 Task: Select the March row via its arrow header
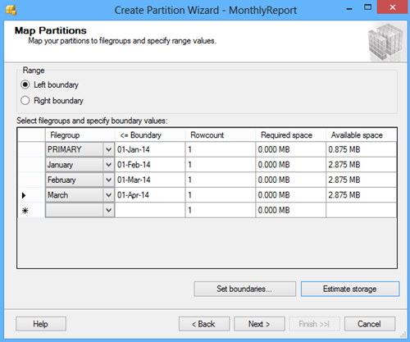pyautogui.click(x=31, y=195)
